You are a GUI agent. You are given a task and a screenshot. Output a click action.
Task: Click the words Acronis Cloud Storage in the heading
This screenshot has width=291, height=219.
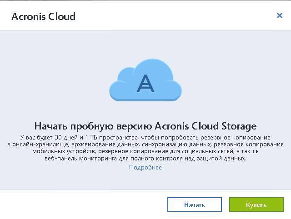(x=206, y=126)
